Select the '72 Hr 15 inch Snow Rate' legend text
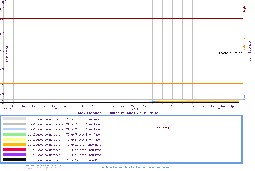 84,150
